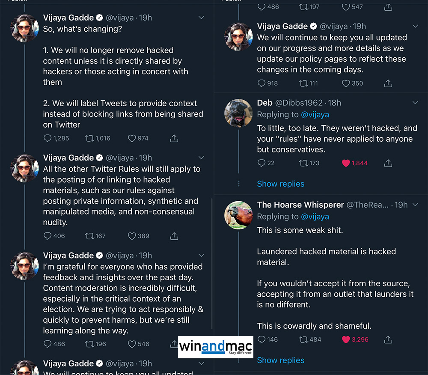Image resolution: width=428 pixels, height=375 pixels.
Task: Open Deb's pug profile picture
Action: (238, 113)
